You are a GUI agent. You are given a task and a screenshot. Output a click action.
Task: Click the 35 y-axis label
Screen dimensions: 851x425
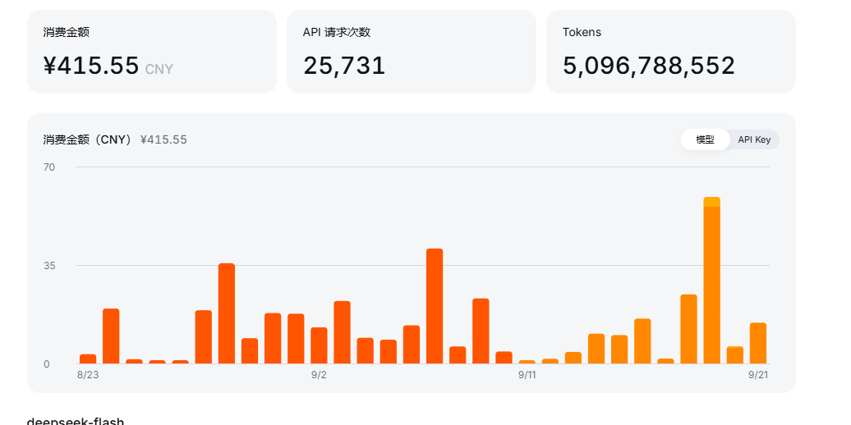pyautogui.click(x=49, y=266)
